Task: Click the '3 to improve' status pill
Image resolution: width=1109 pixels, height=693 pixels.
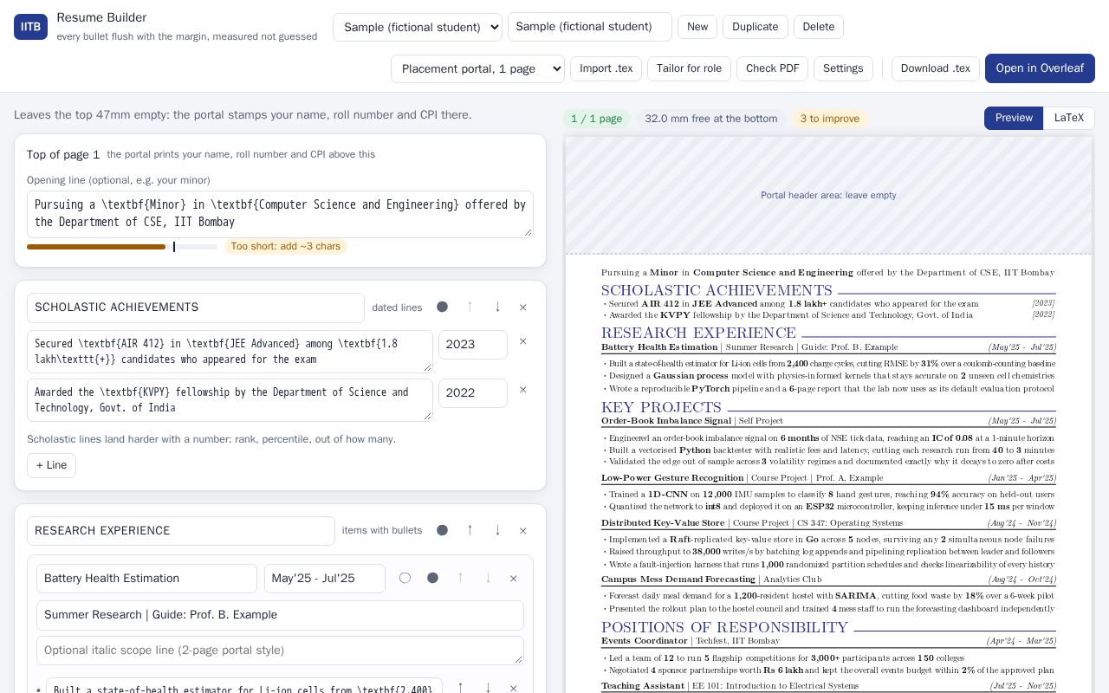Action: click(x=830, y=119)
